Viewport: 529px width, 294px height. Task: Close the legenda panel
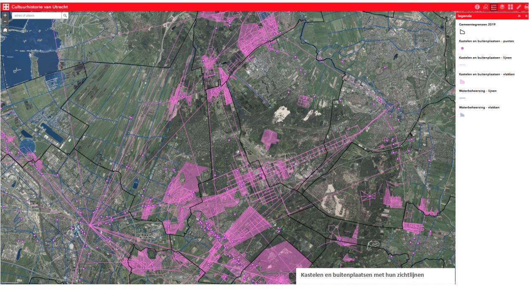(526, 16)
